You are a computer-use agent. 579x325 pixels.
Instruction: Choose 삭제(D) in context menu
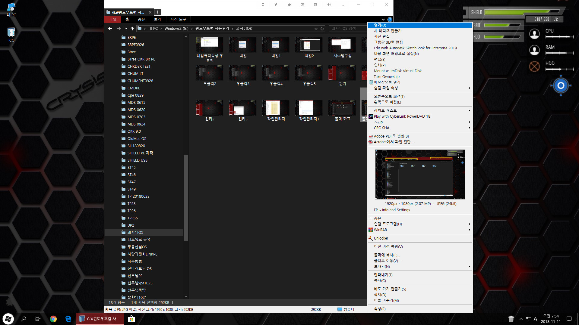(420, 295)
